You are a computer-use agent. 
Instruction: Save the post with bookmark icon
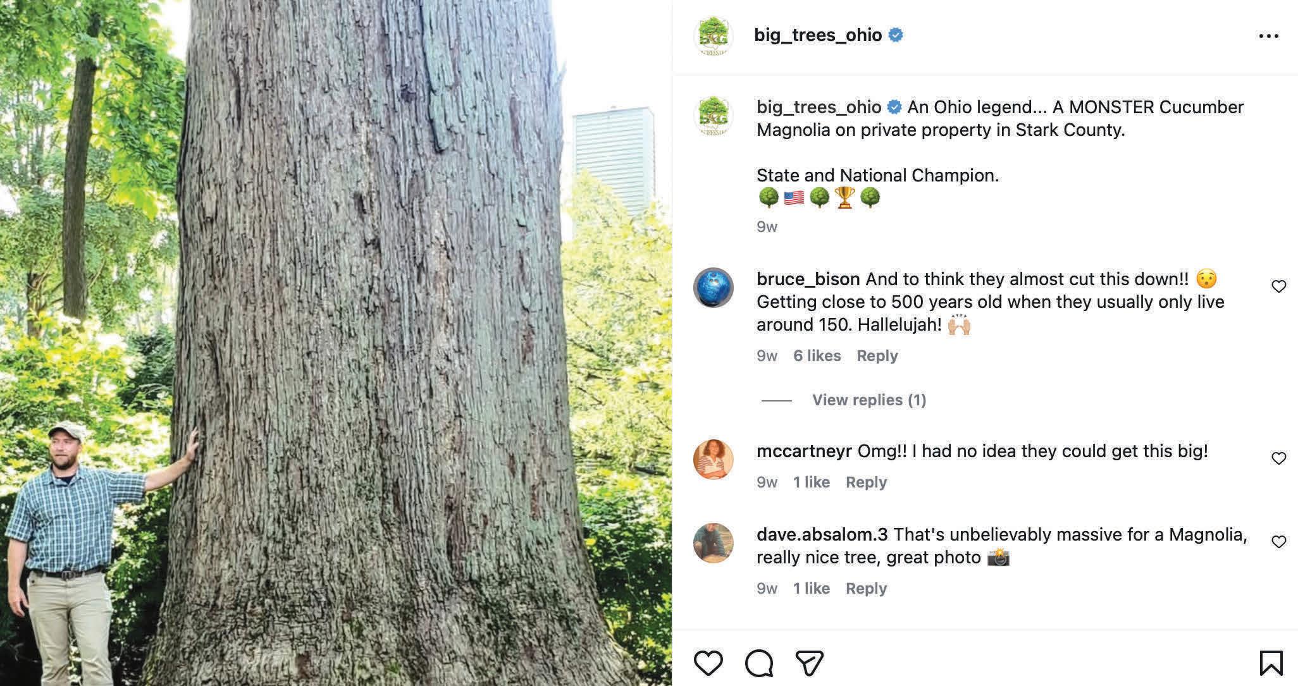(x=1271, y=663)
